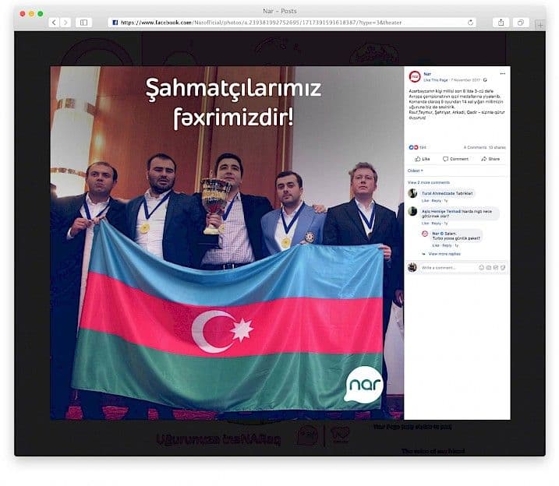Insert a sticker in comment box
The width and height of the screenshot is (559, 486).
pos(503,267)
